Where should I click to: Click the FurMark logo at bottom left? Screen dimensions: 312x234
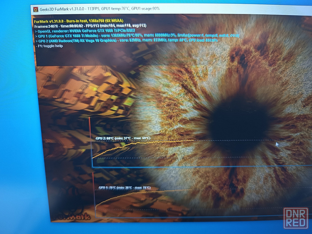click(72, 216)
